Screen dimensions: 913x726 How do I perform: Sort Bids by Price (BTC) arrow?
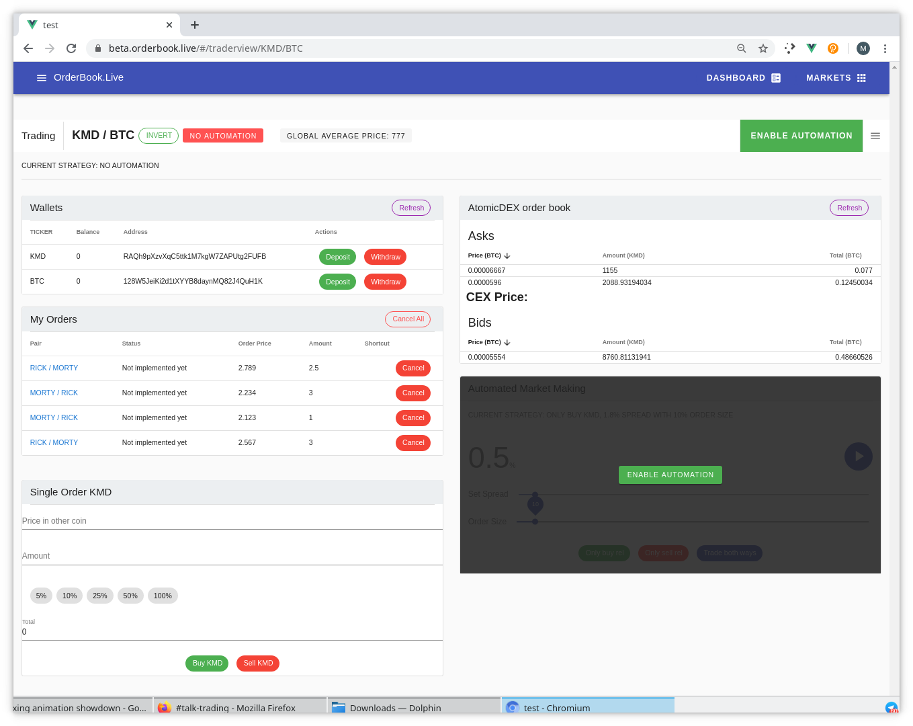507,343
